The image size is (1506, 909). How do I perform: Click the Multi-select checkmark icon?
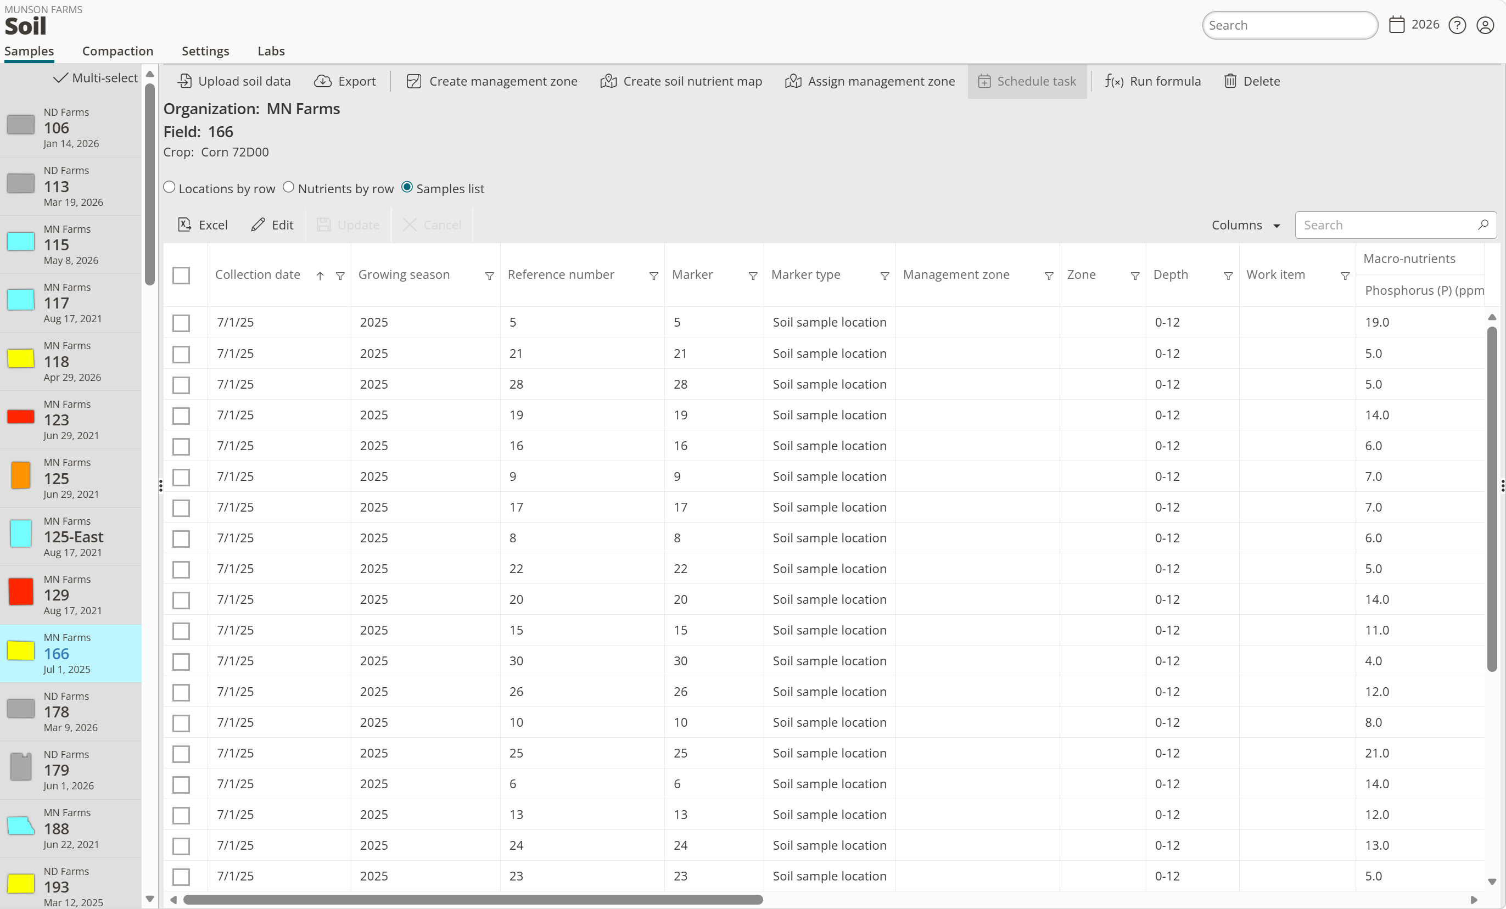coord(60,78)
